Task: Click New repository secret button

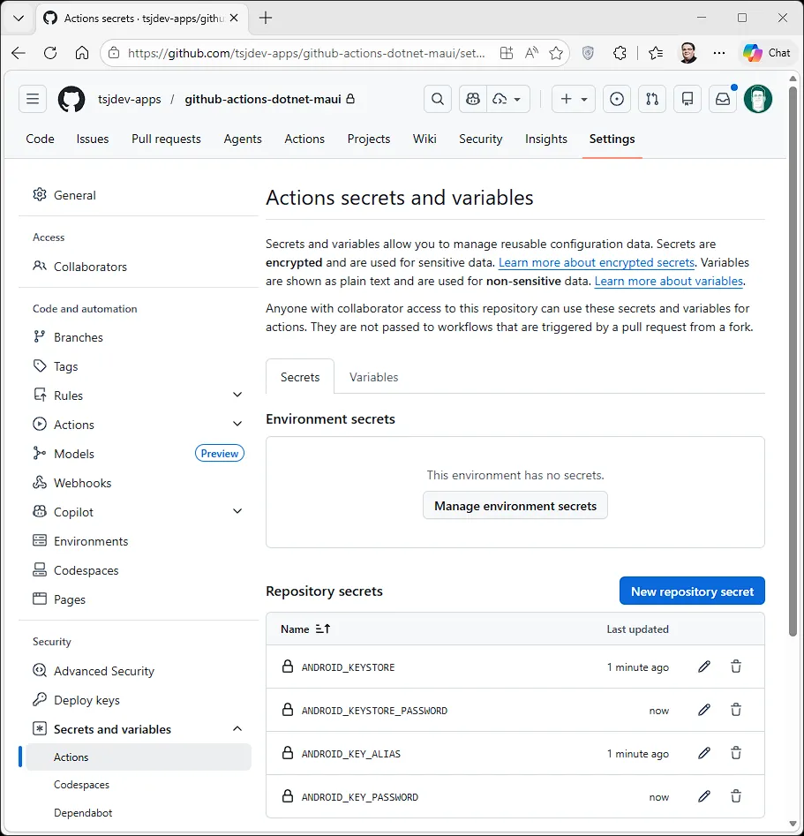Action: click(x=692, y=591)
